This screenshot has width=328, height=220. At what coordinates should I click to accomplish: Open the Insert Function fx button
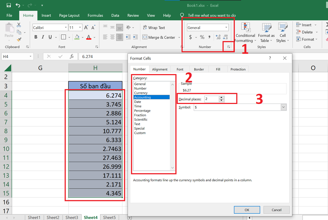(72, 56)
